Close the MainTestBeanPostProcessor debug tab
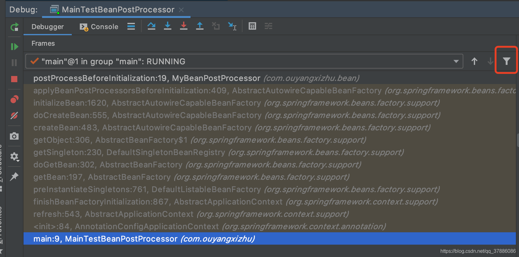This screenshot has width=519, height=257. (181, 10)
